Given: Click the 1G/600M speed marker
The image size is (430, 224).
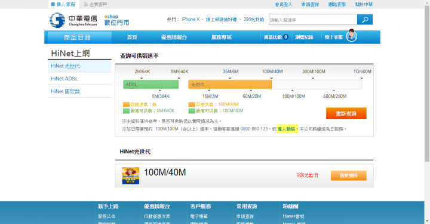Looking at the screenshot, I should 362,71.
